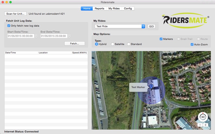Screen dimensions: 215x134
Task: Click 'Unit found on usbmodem1421' status text
Action: pyautogui.click(x=46, y=14)
